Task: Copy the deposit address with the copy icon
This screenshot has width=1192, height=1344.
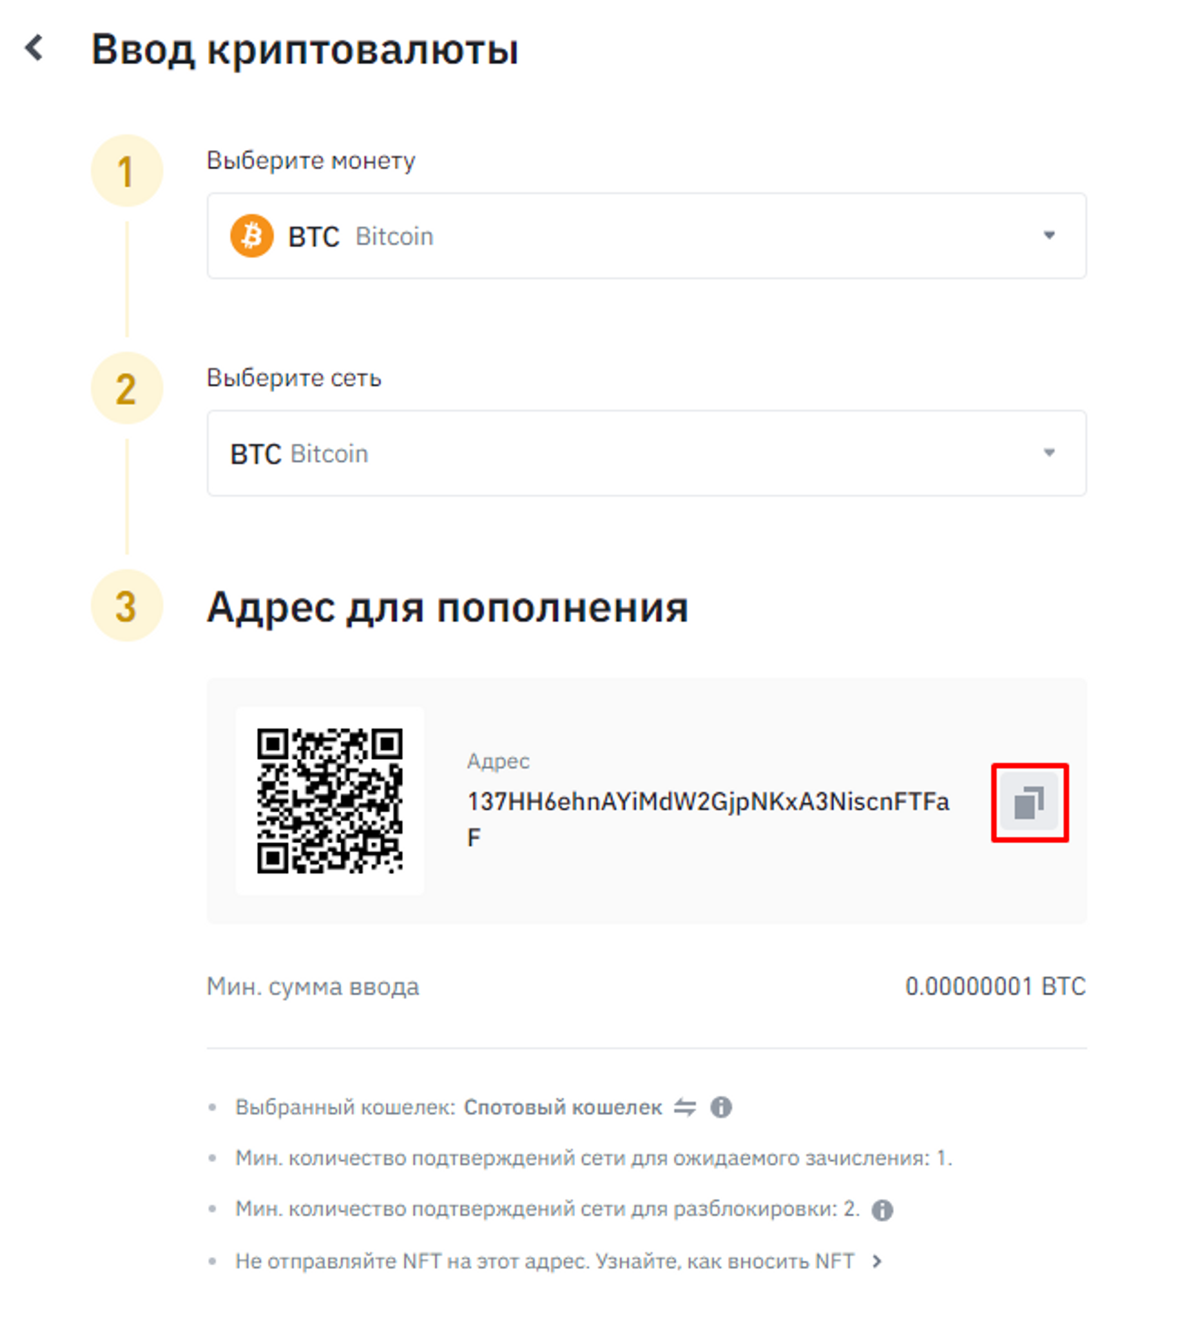Action: [x=1030, y=803]
